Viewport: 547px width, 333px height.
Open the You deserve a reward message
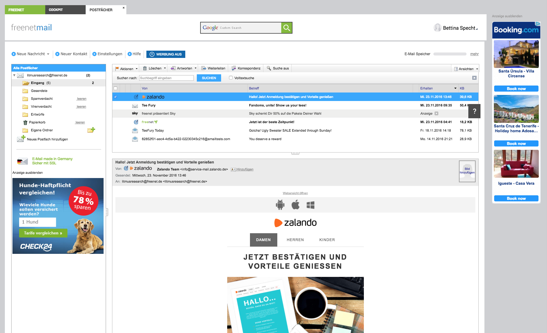pyautogui.click(x=295, y=139)
